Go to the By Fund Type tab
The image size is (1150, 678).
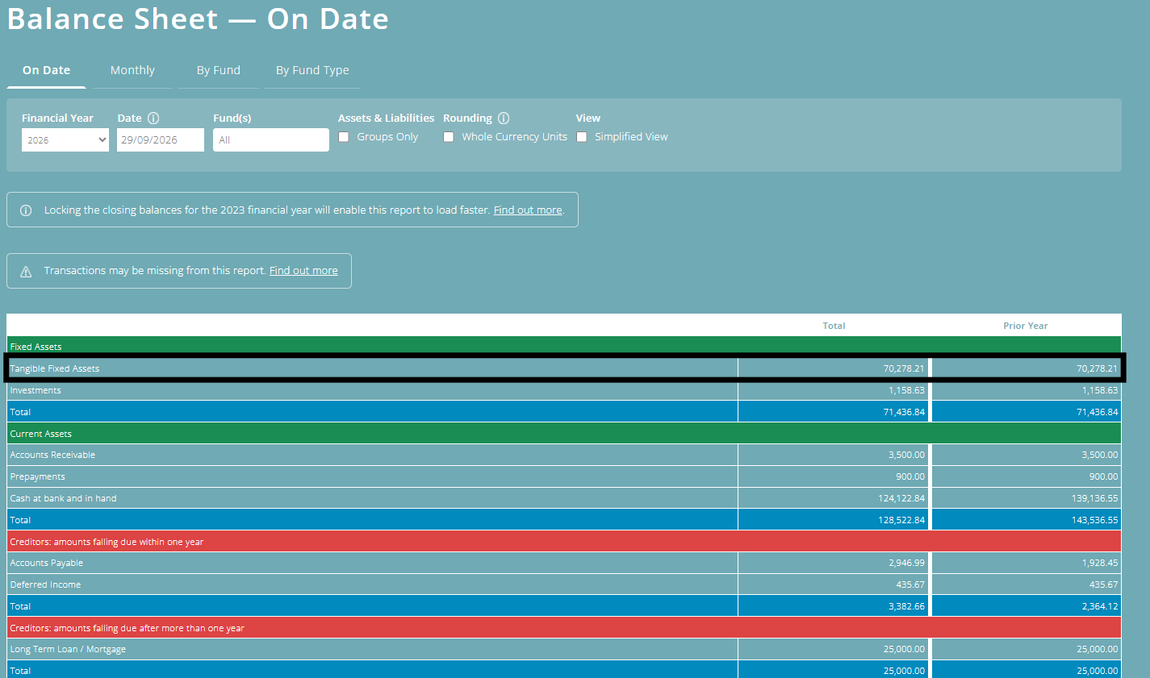coord(312,71)
